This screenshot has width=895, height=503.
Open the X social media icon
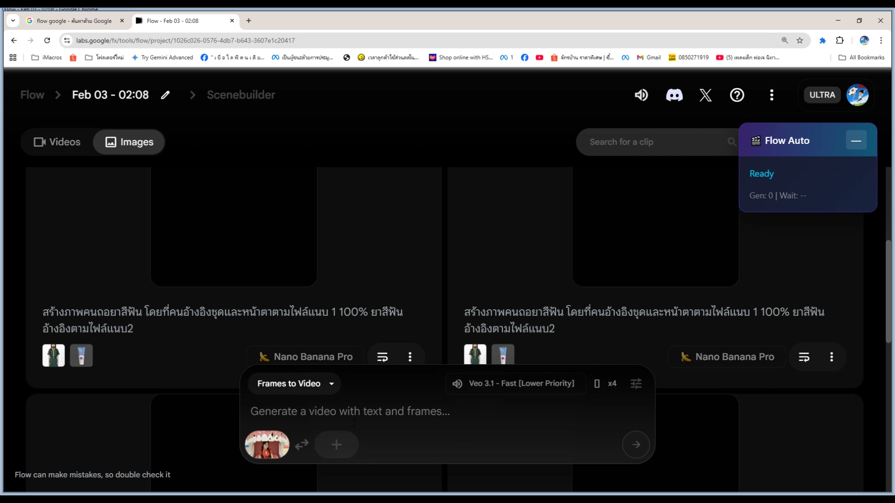[705, 95]
